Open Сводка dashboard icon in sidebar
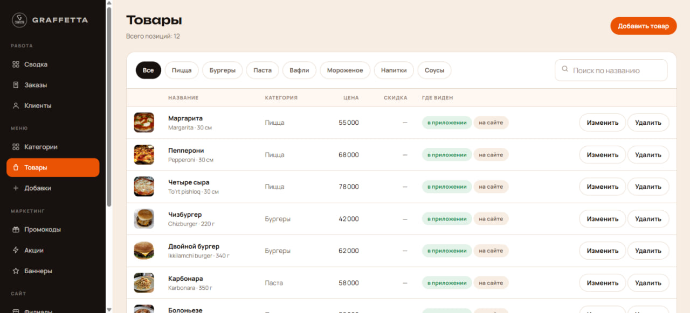This screenshot has height=313, width=690. 16,65
